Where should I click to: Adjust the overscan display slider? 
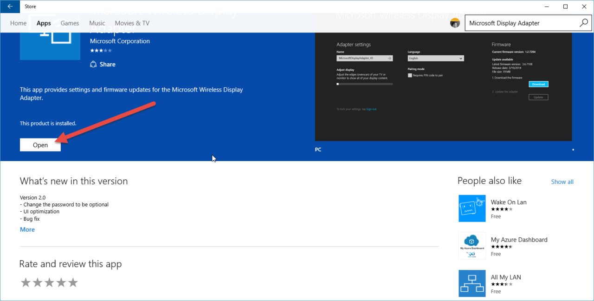(x=337, y=84)
